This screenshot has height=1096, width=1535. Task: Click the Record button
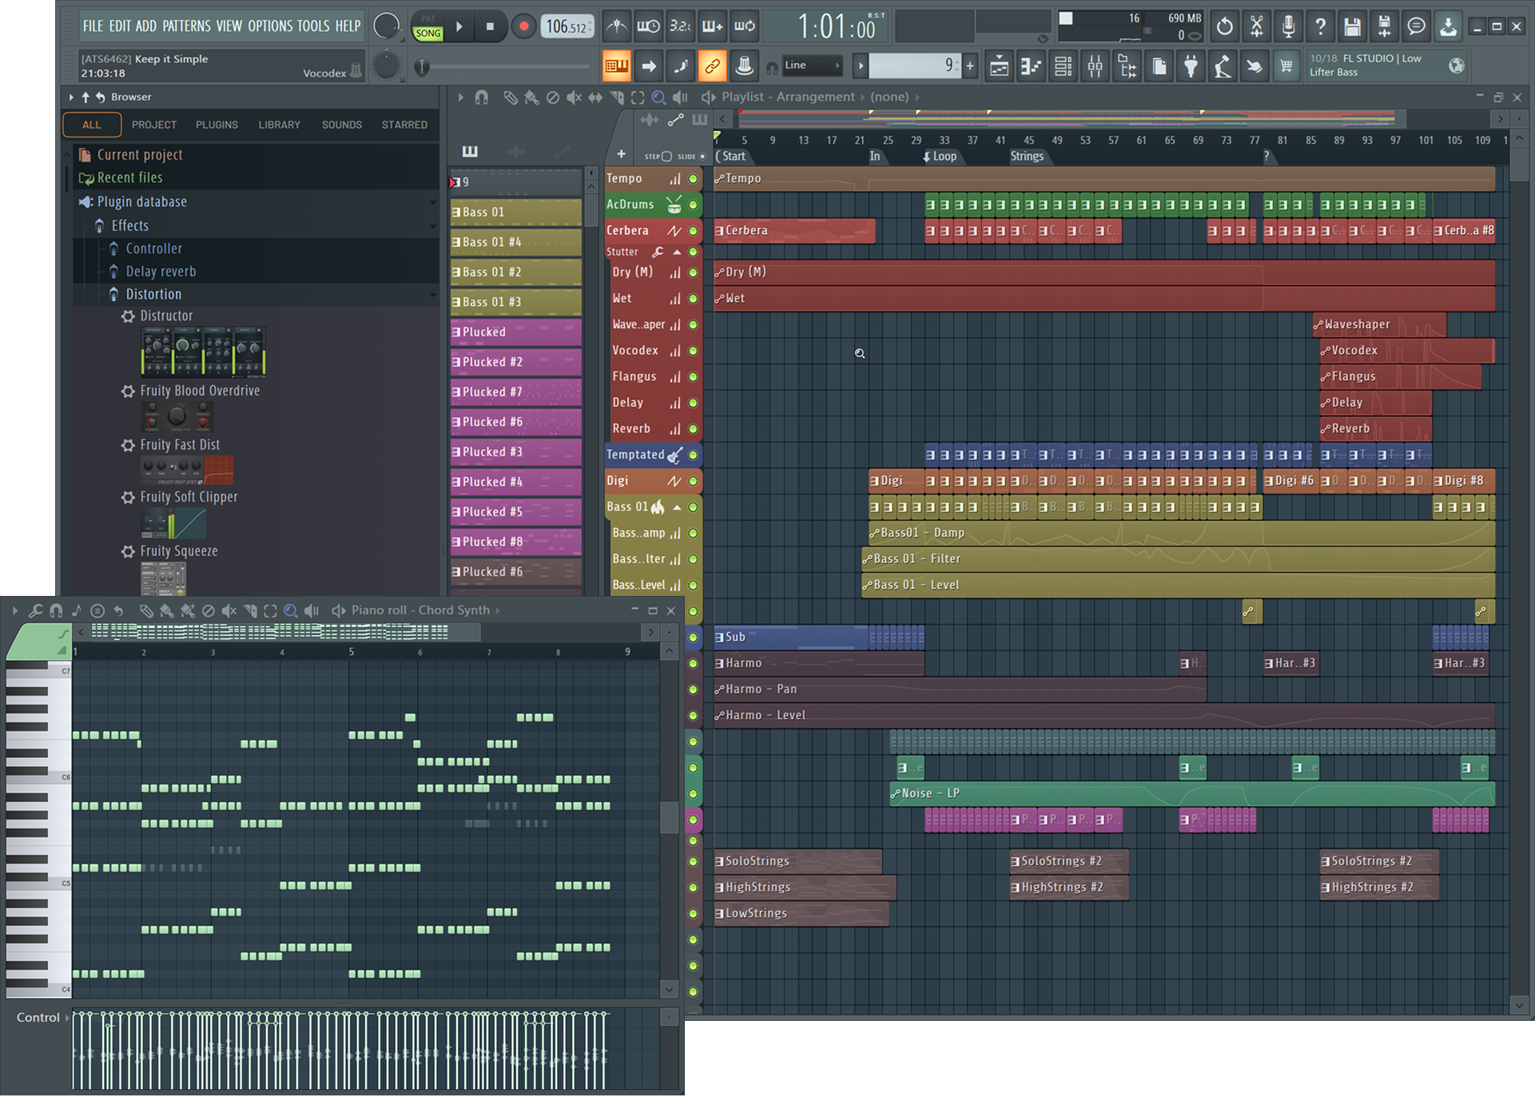523,26
